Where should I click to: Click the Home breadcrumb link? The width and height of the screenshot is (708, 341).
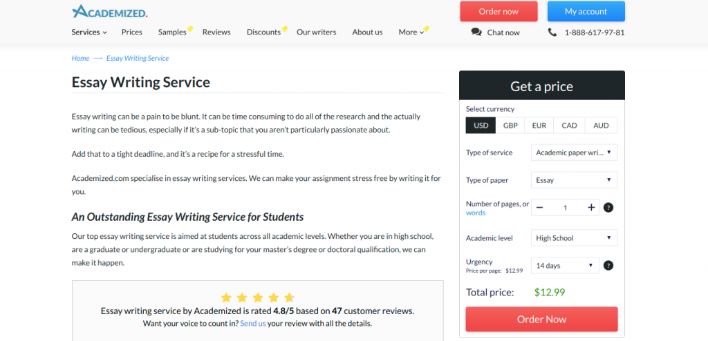80,58
